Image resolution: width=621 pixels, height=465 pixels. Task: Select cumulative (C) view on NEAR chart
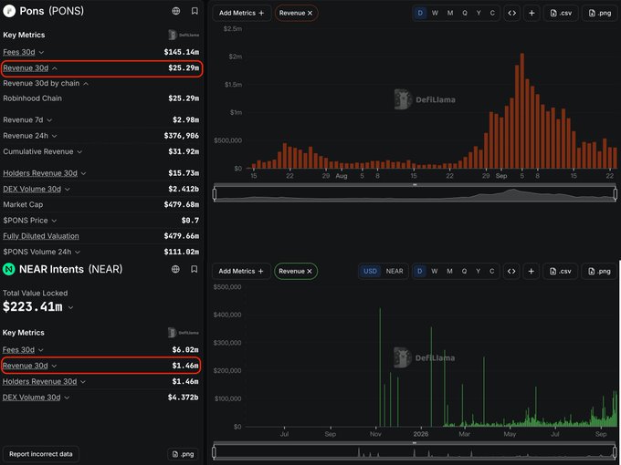click(492, 272)
